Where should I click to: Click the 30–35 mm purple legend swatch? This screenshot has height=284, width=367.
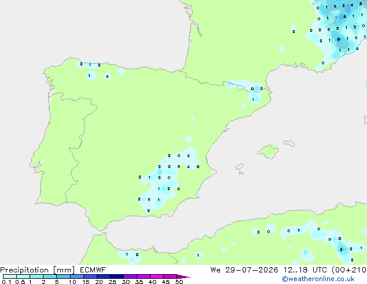[130, 276]
